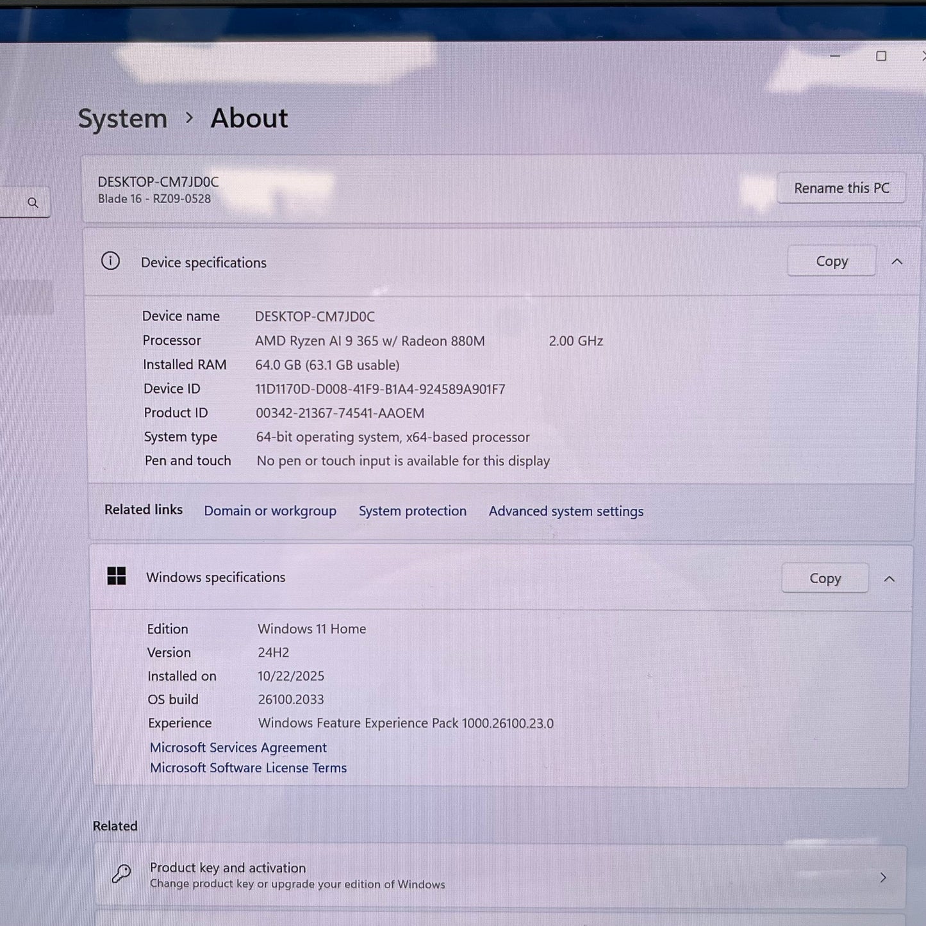Copy the Windows specifications

click(x=824, y=577)
